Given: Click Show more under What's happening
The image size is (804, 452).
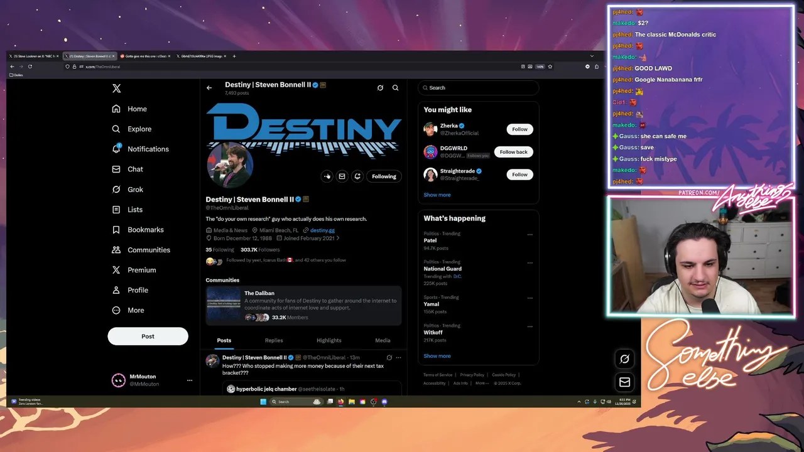Looking at the screenshot, I should [437, 356].
